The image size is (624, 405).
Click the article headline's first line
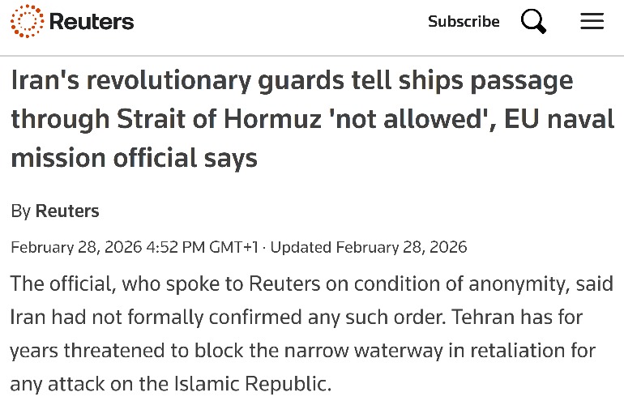292,82
